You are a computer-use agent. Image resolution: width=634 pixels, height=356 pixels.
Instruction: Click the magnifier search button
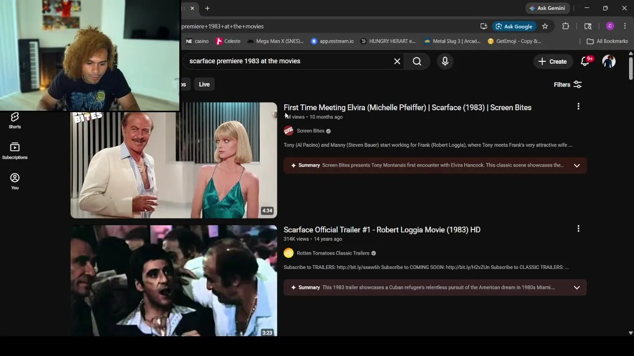click(417, 61)
